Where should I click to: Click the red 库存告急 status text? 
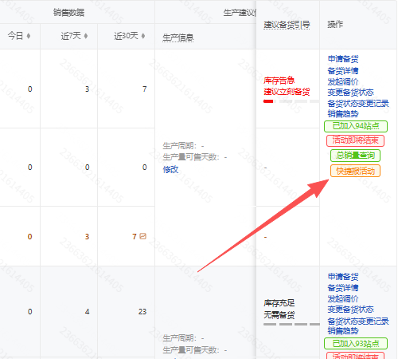pos(279,80)
